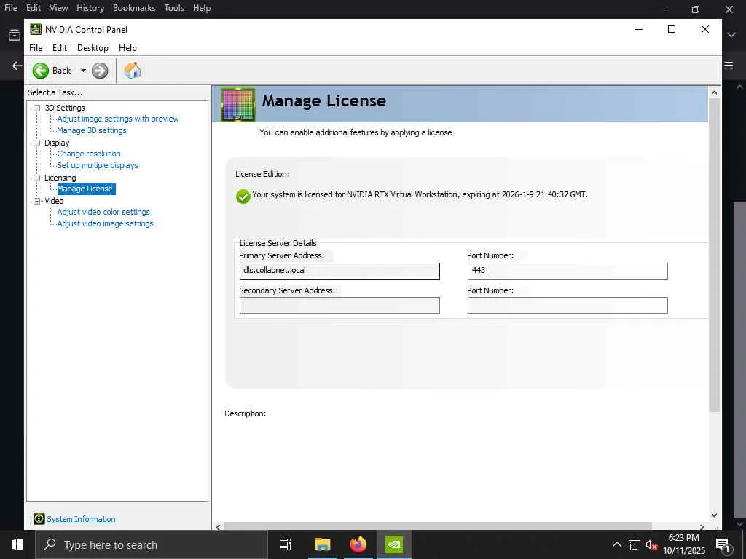Click the NVIDIA Control Panel title icon
The width and height of the screenshot is (746, 559).
36,29
